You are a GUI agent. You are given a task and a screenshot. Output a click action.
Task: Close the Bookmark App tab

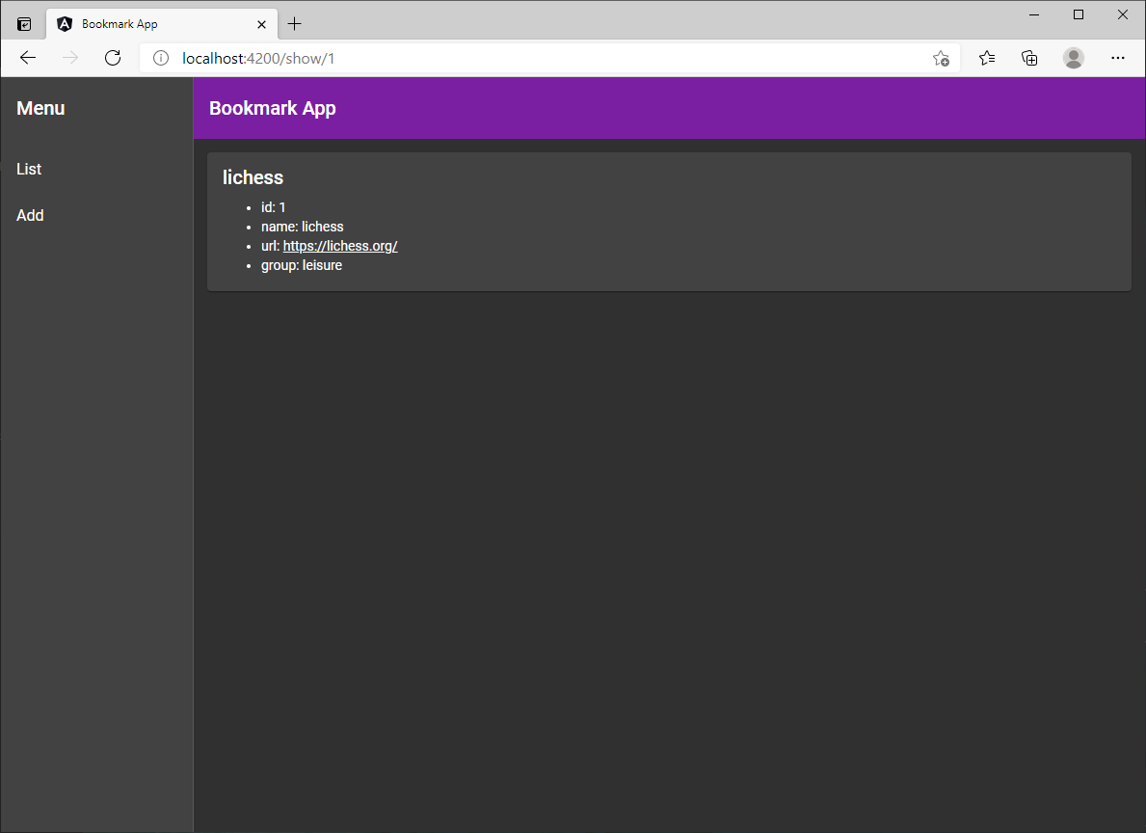261,24
